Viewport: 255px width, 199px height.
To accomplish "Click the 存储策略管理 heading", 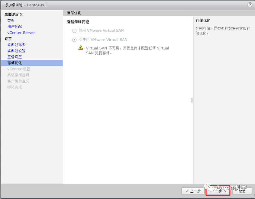I will point(78,22).
